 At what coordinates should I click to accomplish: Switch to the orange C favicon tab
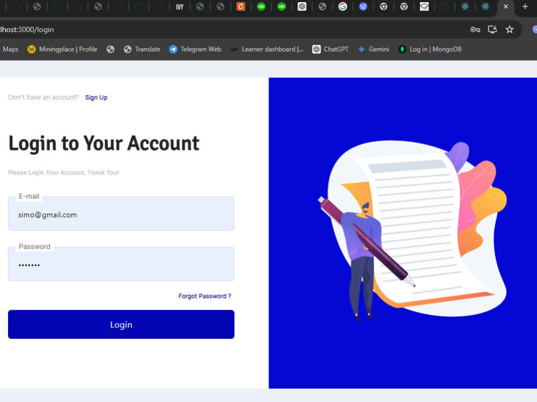tap(241, 6)
